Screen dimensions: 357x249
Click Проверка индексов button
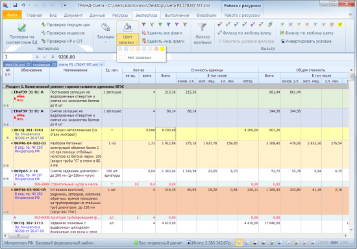pyautogui.click(x=63, y=33)
